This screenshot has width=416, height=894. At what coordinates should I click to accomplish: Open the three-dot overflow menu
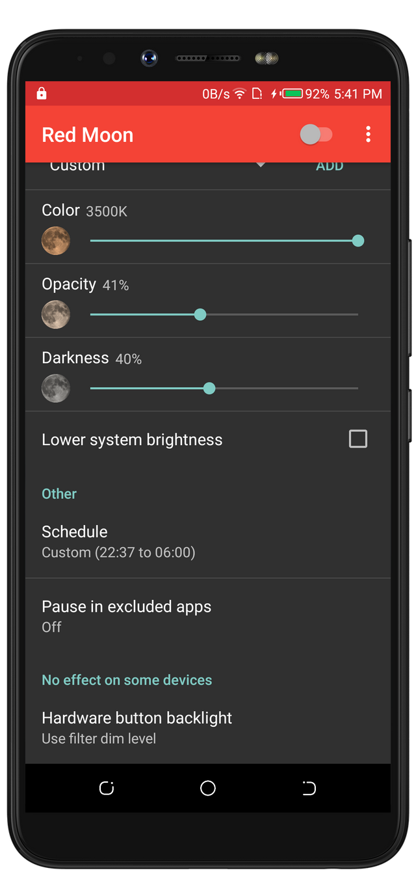coord(368,135)
